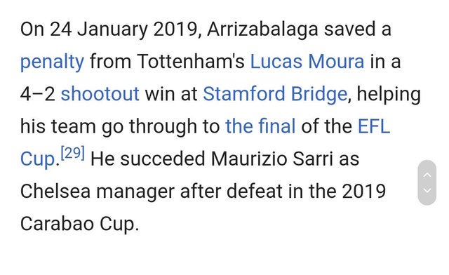Click the '4–2' score text
This screenshot has height=275, width=449.
tap(37, 94)
